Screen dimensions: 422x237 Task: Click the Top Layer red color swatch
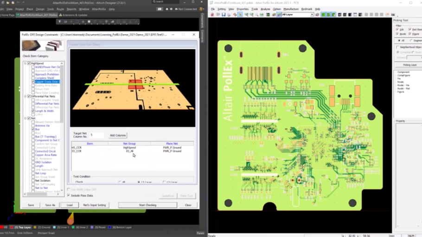[11, 227]
